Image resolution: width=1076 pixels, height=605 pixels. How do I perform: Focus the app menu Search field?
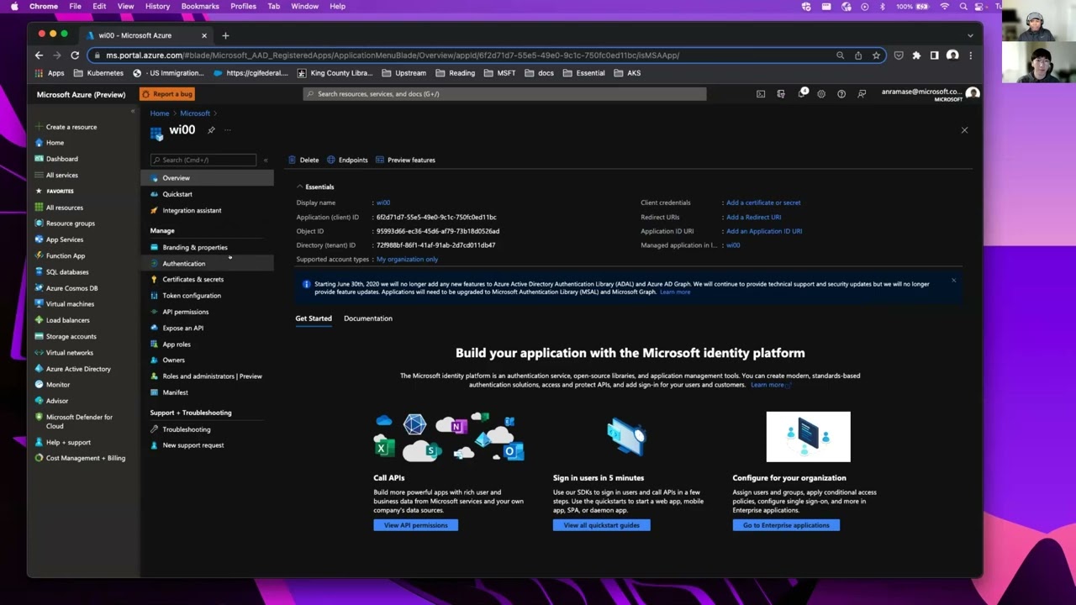pyautogui.click(x=203, y=160)
